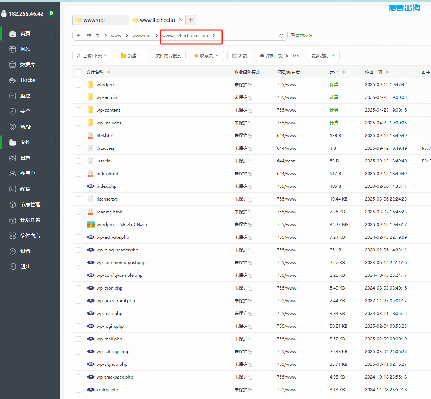Tick the checkbox for wp-content folder
431x399 pixels.
coord(79,110)
